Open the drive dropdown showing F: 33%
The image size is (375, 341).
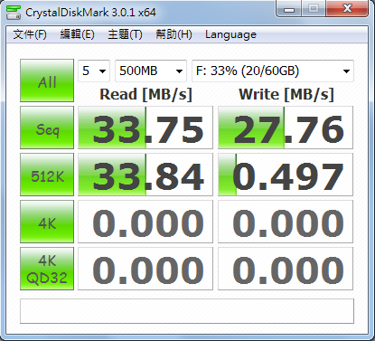click(273, 71)
